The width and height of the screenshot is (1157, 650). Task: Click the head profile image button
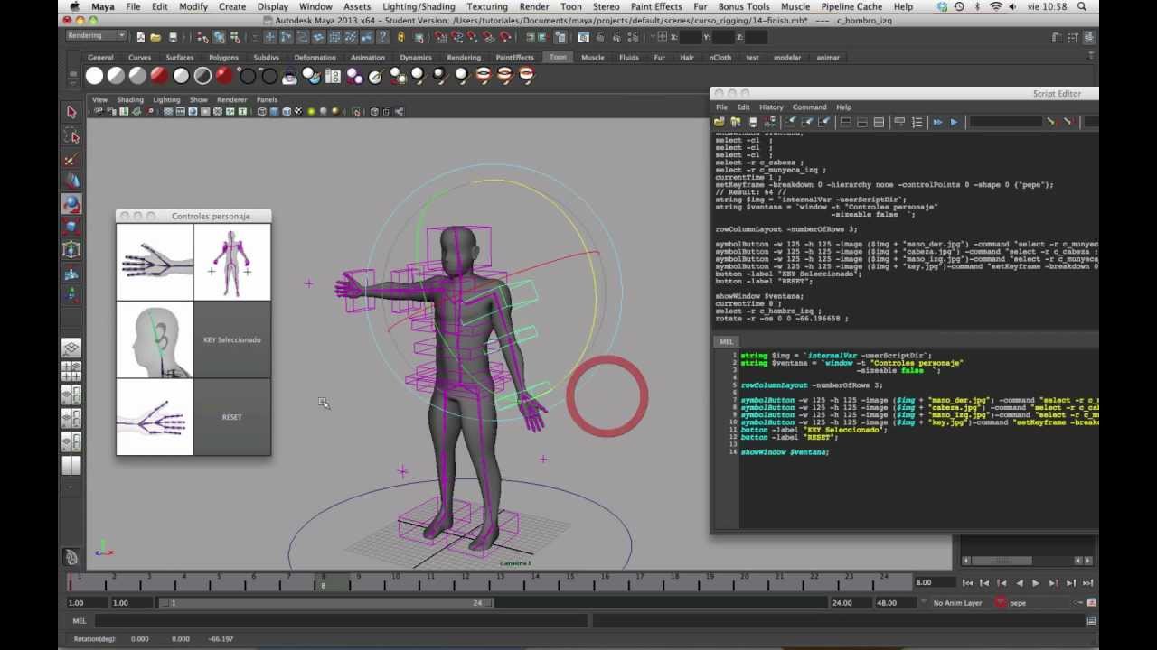point(155,339)
